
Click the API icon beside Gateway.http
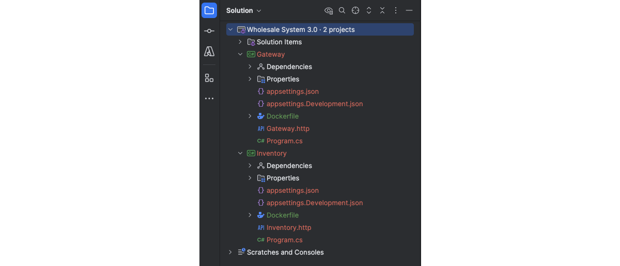[x=261, y=128]
